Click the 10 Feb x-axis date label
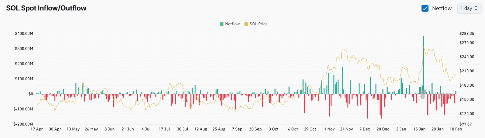 (456, 129)
